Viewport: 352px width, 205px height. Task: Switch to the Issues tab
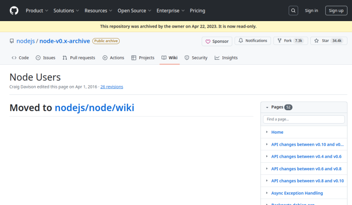point(46,58)
